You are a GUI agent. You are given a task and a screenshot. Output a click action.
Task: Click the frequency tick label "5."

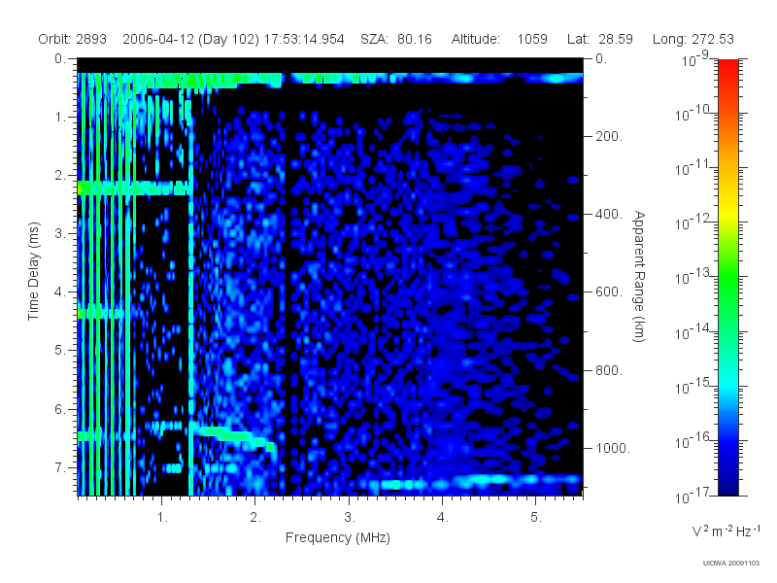click(536, 518)
